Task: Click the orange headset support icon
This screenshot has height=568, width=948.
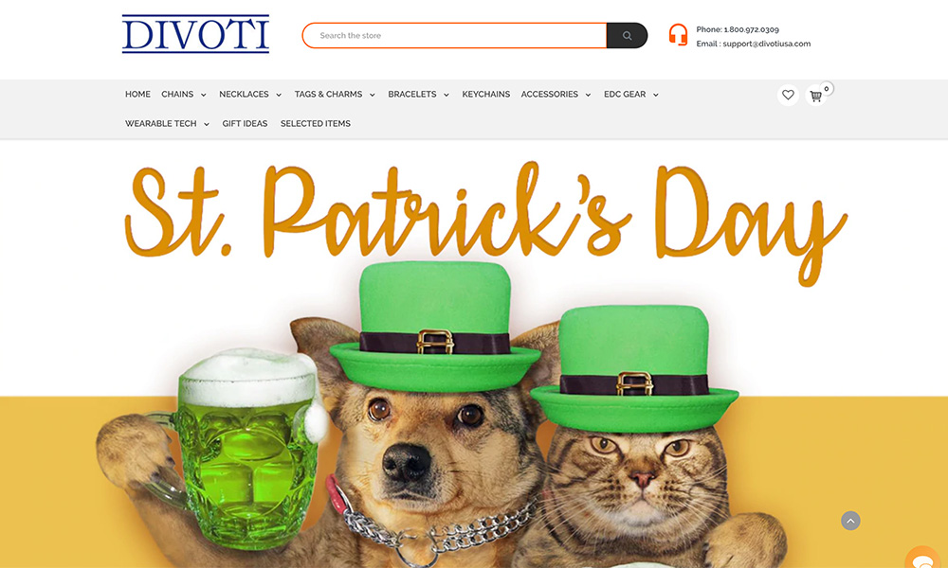Action: pos(679,35)
